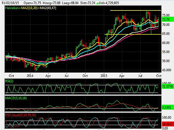The image size is (174, 130).
Task: Click the 2014 year marker on time axis
Action: click(30, 76)
